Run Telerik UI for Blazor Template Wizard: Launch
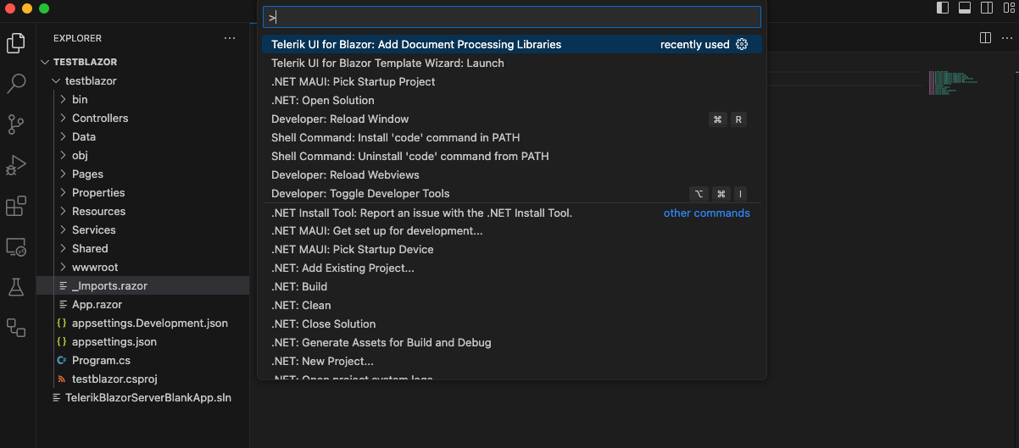This screenshot has height=448, width=1019. tap(387, 63)
